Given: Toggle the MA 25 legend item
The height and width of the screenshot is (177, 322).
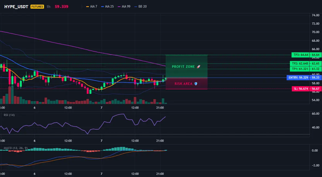Looking at the screenshot, I should coord(107,7).
